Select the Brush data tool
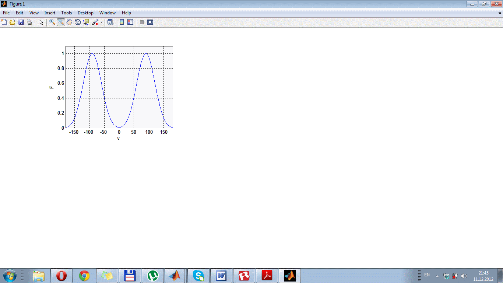This screenshot has width=503, height=283. pos(95,22)
